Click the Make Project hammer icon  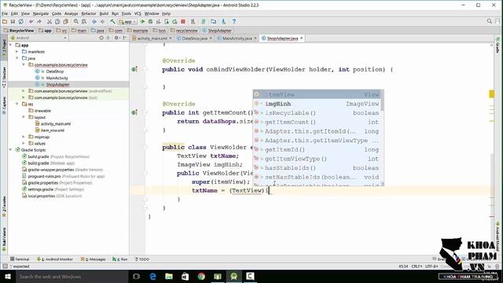click(x=112, y=21)
